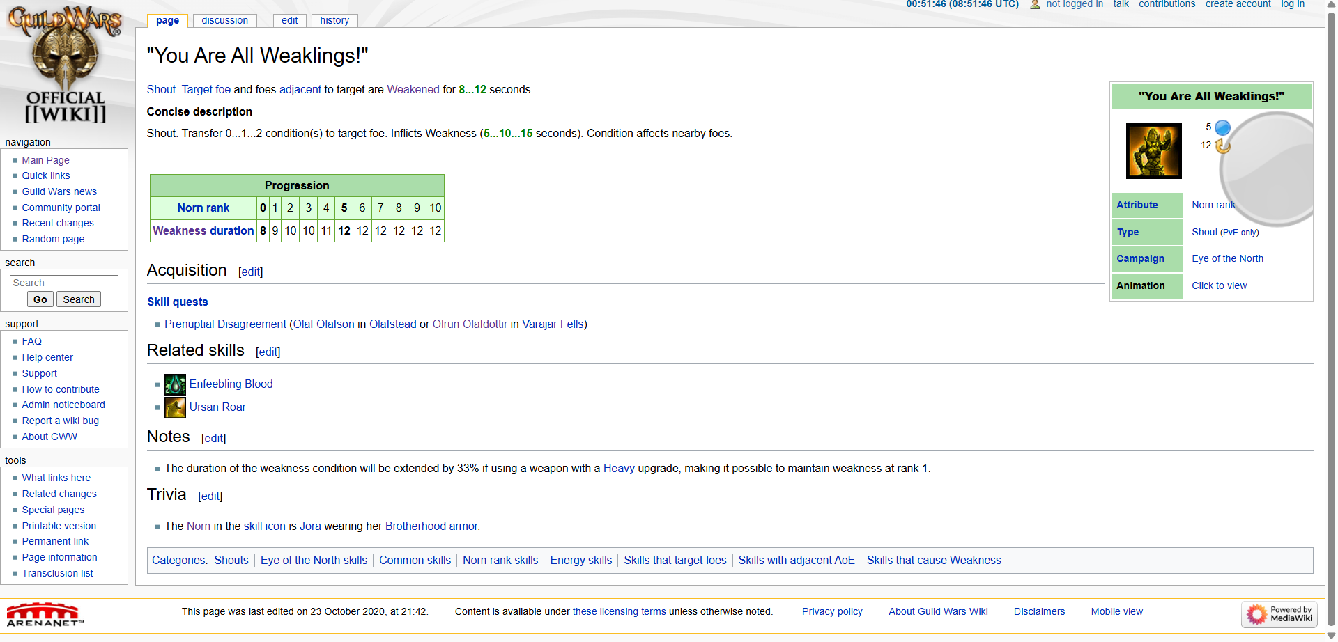Open the skill icon image in infobox

click(1153, 151)
